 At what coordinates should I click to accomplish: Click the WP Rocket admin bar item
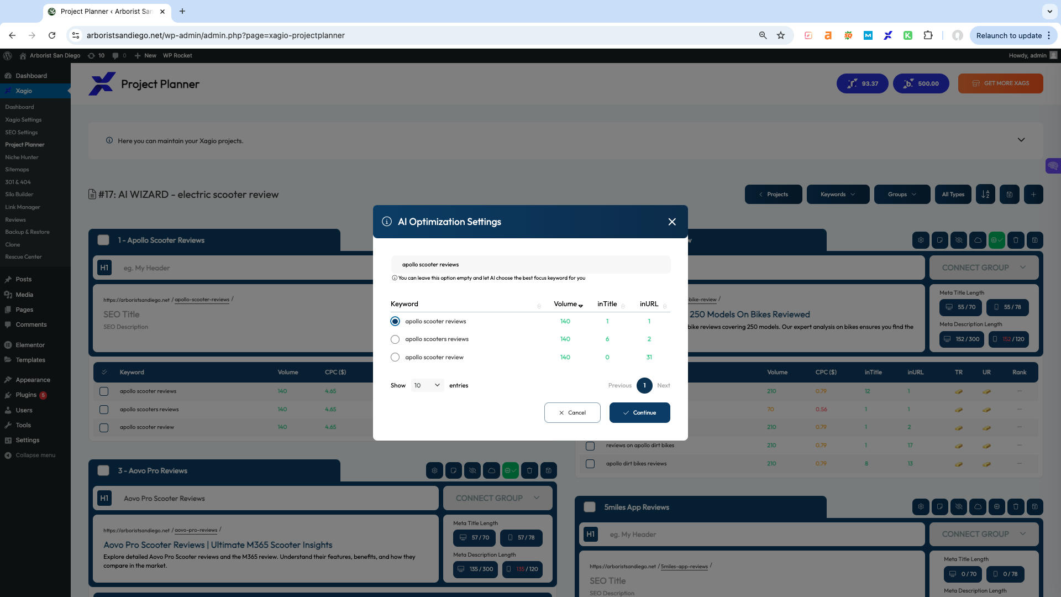pyautogui.click(x=177, y=56)
